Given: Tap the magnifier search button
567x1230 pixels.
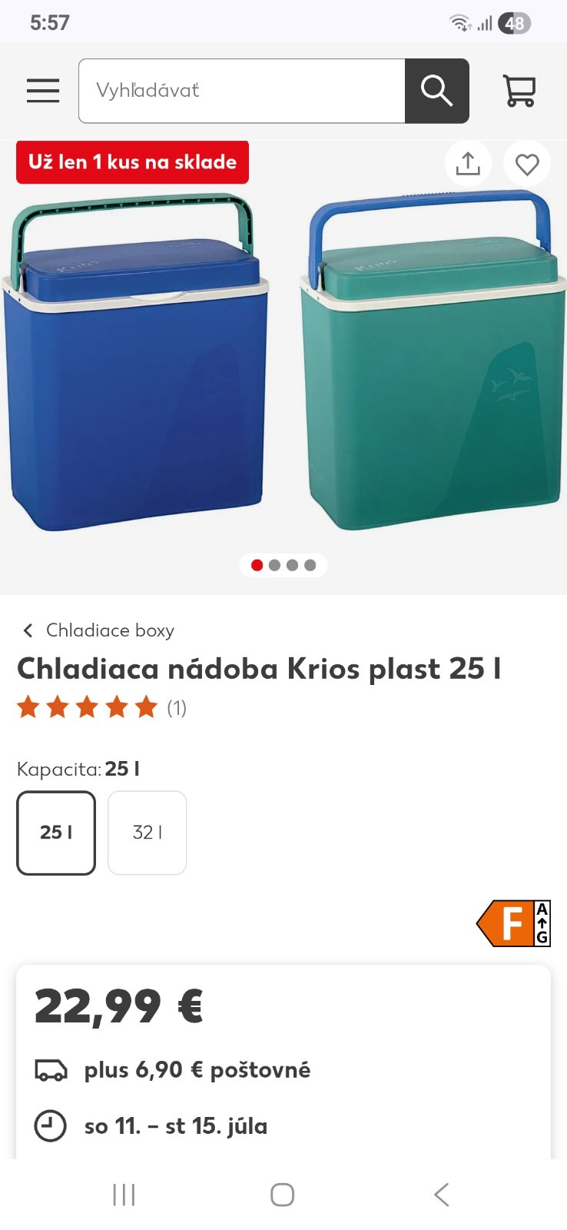Looking at the screenshot, I should [436, 91].
